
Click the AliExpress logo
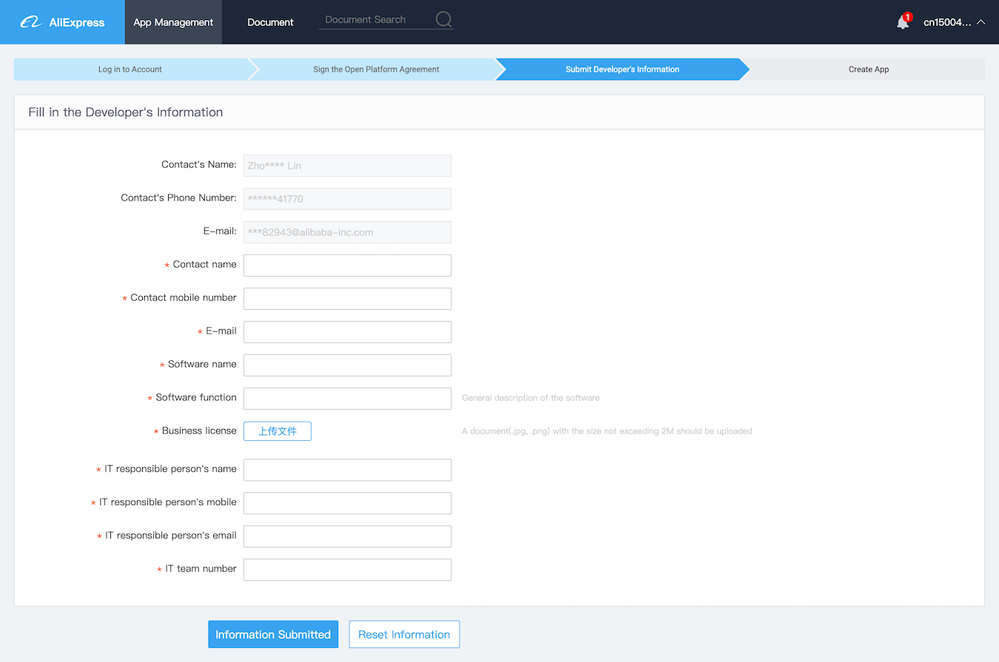point(62,22)
